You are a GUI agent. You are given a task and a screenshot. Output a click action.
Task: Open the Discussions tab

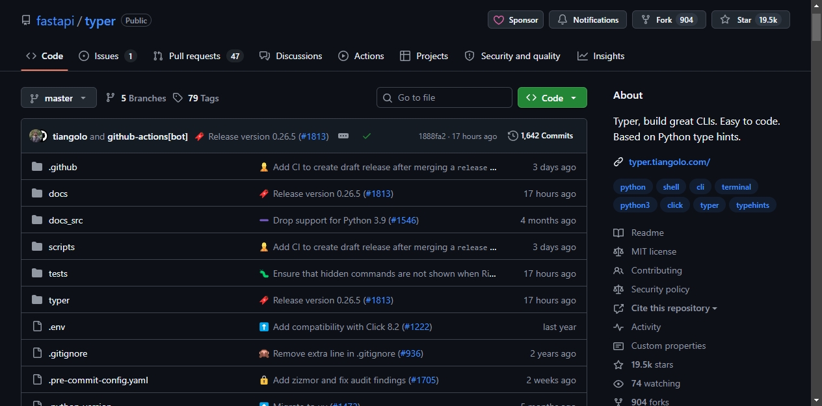click(291, 56)
